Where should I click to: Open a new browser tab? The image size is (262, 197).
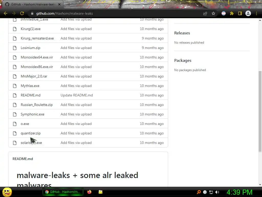click(69, 5)
